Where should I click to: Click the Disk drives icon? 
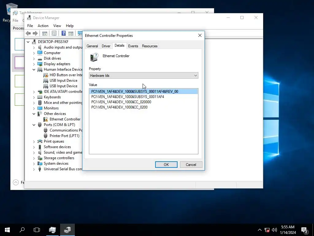(40, 58)
